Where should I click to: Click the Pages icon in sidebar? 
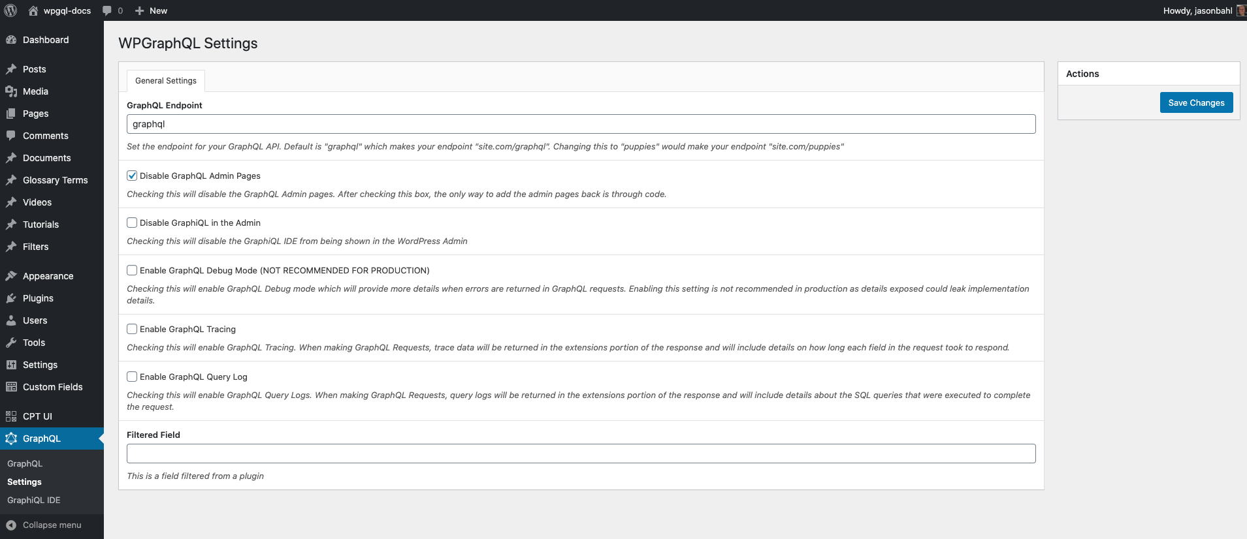pyautogui.click(x=11, y=114)
